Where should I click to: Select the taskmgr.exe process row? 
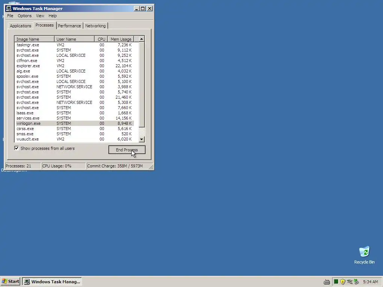[x=74, y=45]
